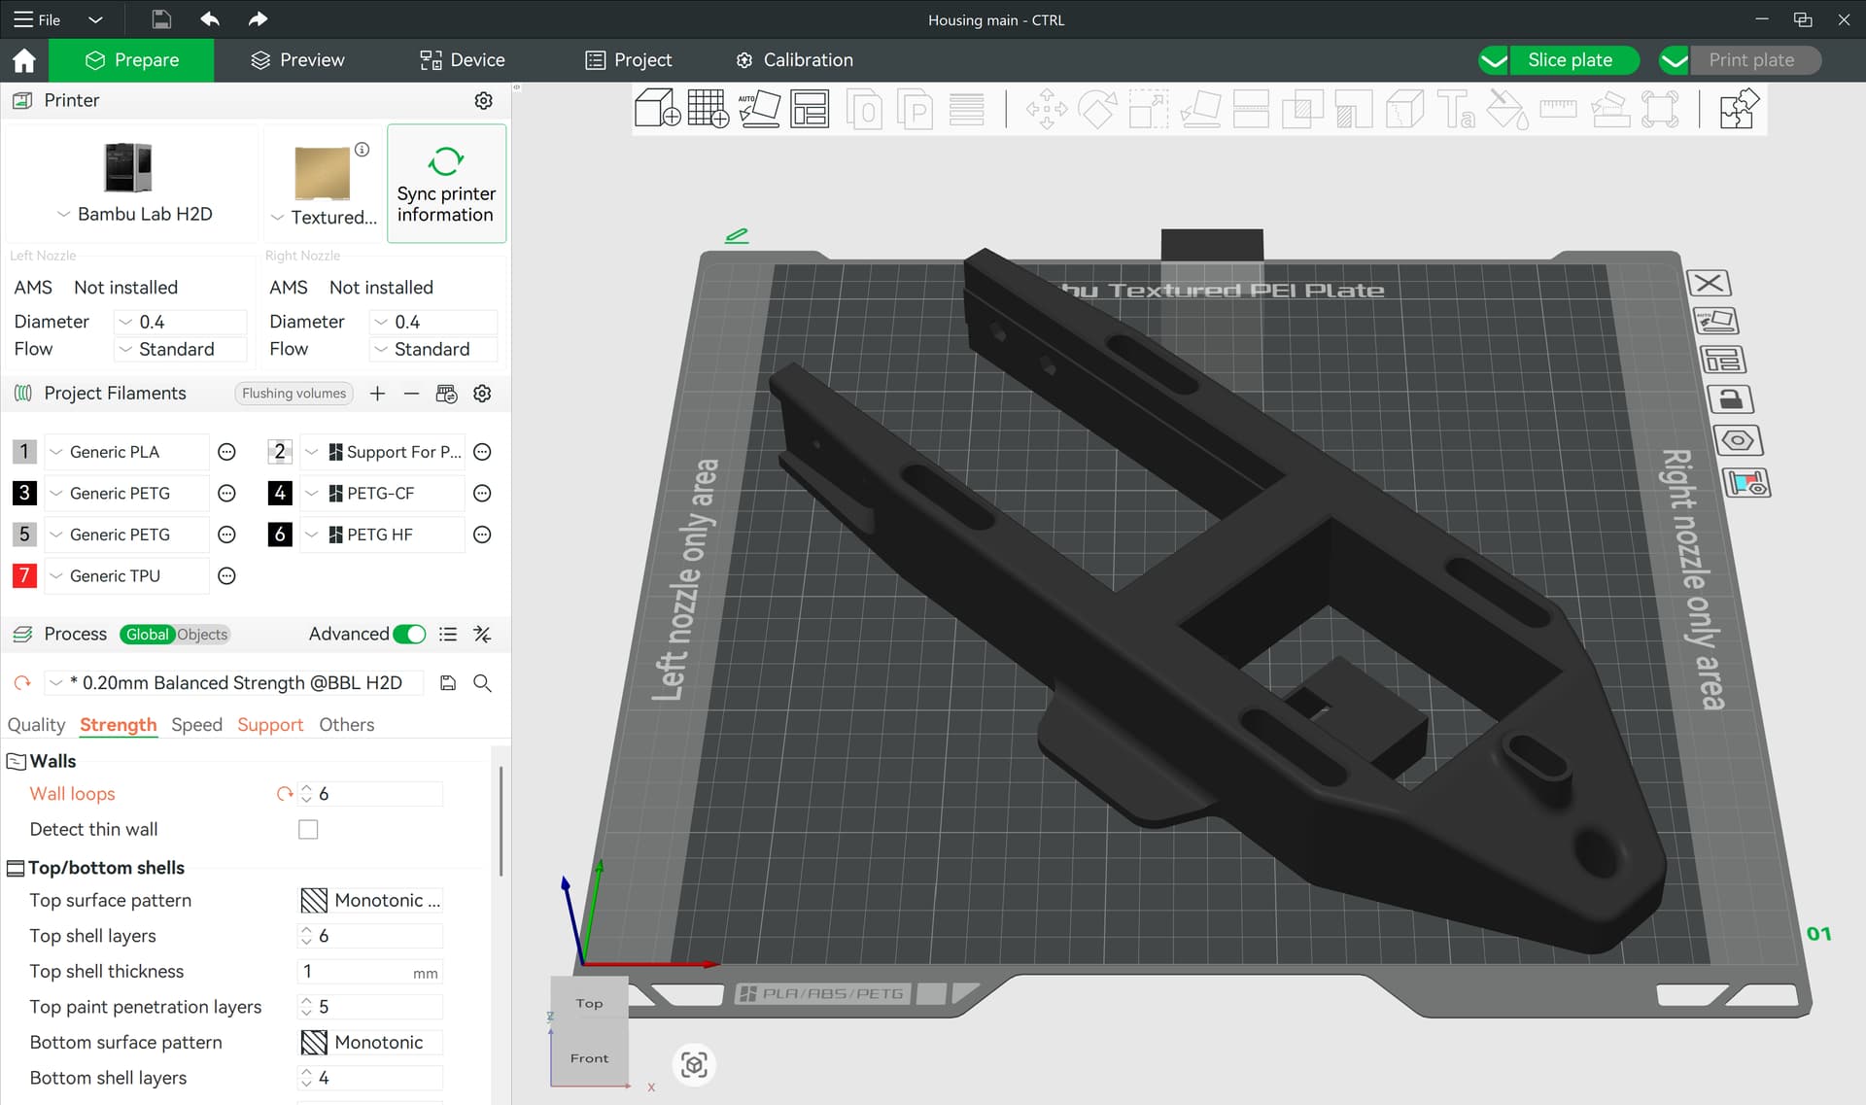
Task: Select filament slot 4 black swatch
Action: [280, 494]
